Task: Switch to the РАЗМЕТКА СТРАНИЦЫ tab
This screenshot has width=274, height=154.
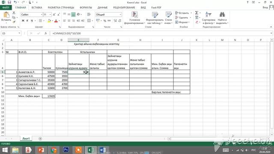Action: [x=61, y=8]
